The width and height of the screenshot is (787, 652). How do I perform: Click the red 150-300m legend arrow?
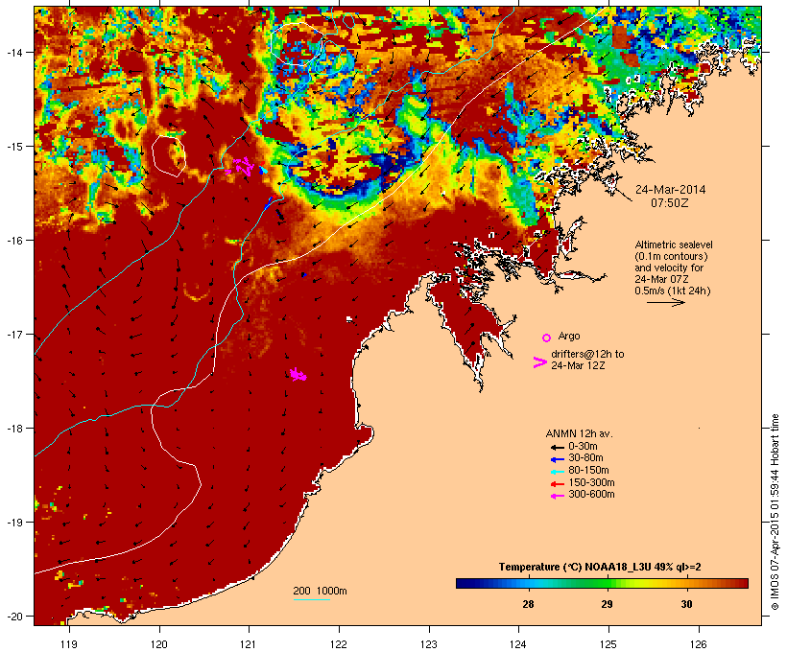[x=557, y=484]
